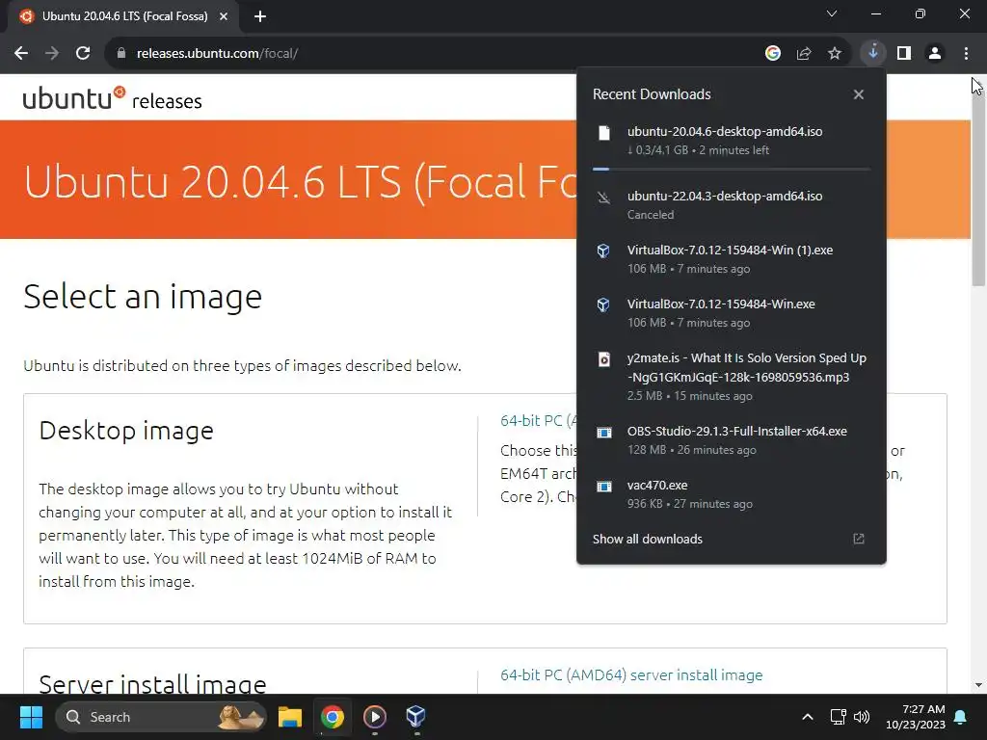Open the 64-bit PC desktop image link

538,420
